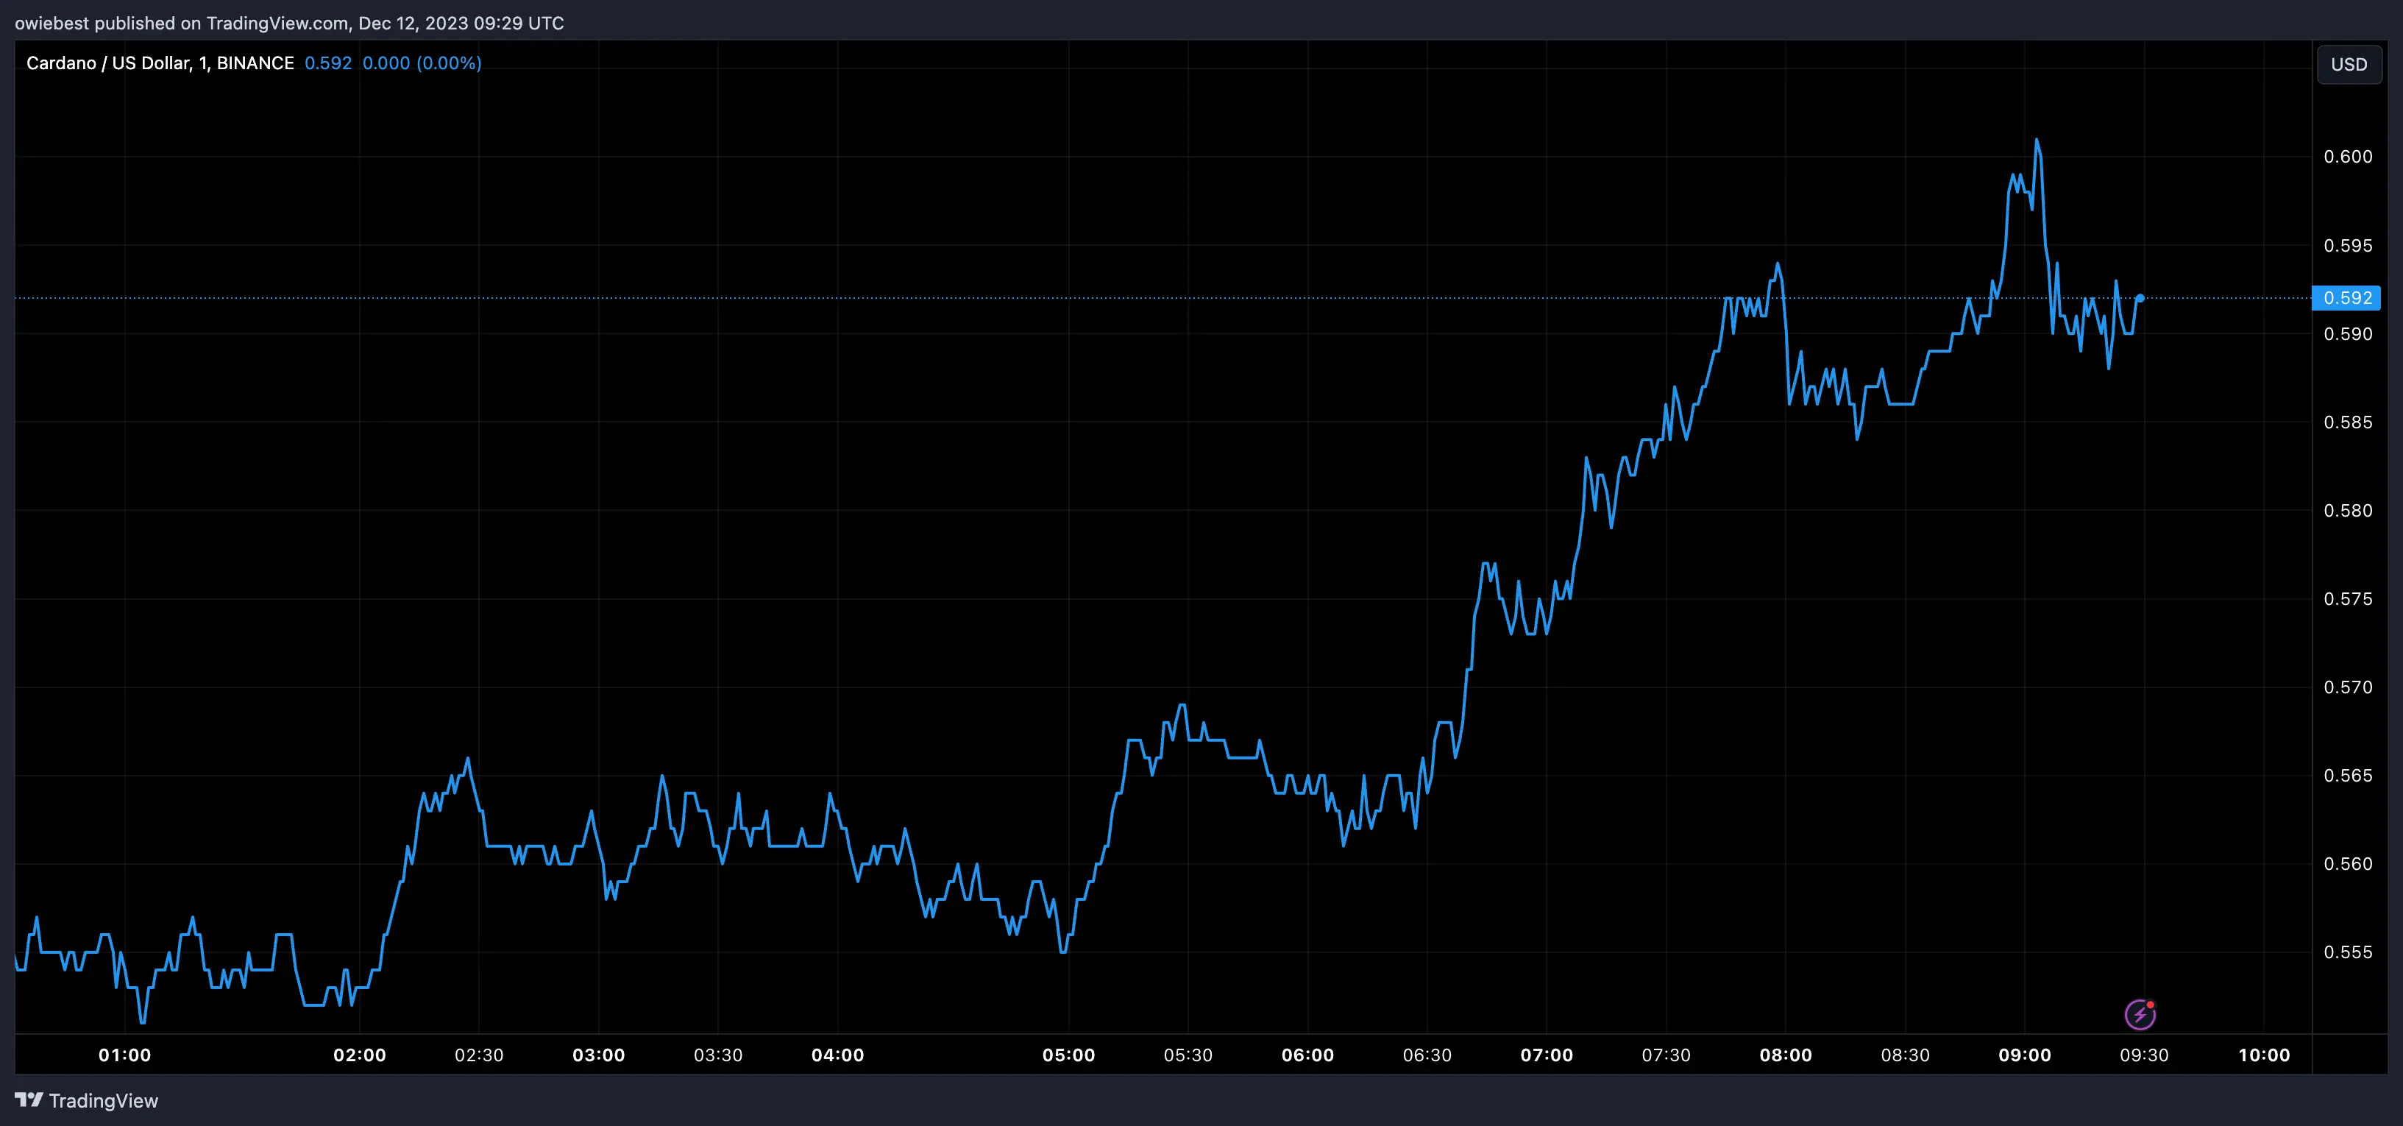Image resolution: width=2403 pixels, height=1126 pixels.
Task: Click the 0.00% change value
Action: [x=450, y=63]
